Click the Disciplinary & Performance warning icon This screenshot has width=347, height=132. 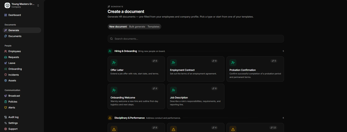tap(110, 118)
